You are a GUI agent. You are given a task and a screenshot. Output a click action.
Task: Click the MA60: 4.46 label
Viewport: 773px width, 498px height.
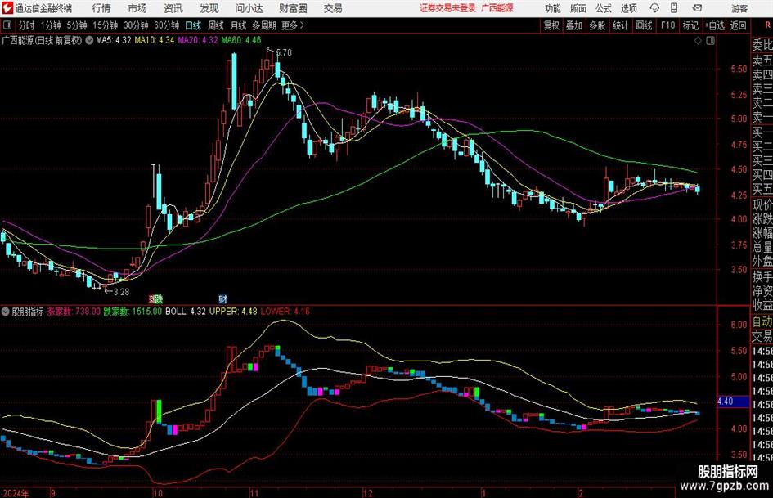(241, 40)
